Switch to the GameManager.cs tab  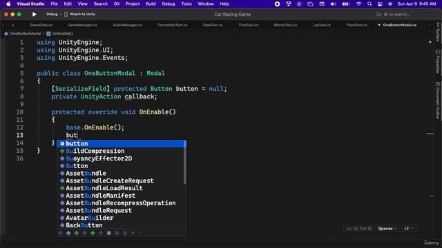pos(82,25)
